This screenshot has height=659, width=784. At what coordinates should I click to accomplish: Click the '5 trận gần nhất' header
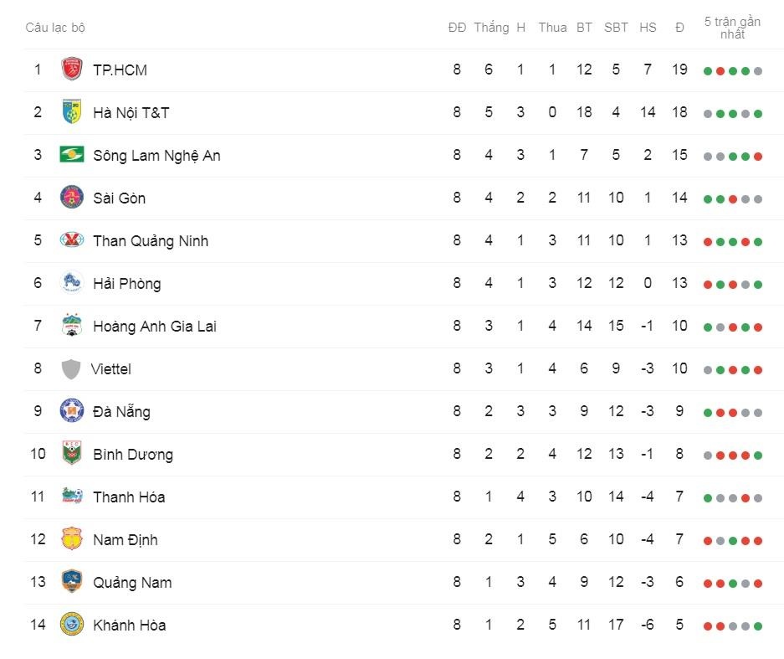[732, 28]
